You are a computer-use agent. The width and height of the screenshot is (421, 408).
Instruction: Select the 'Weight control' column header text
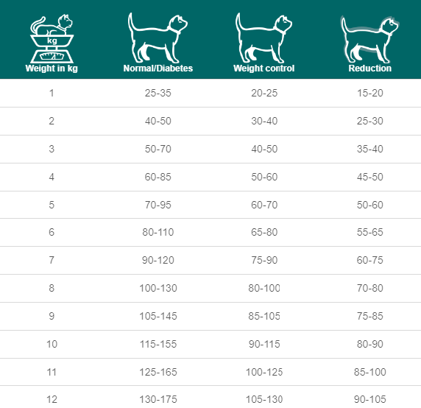coord(264,68)
